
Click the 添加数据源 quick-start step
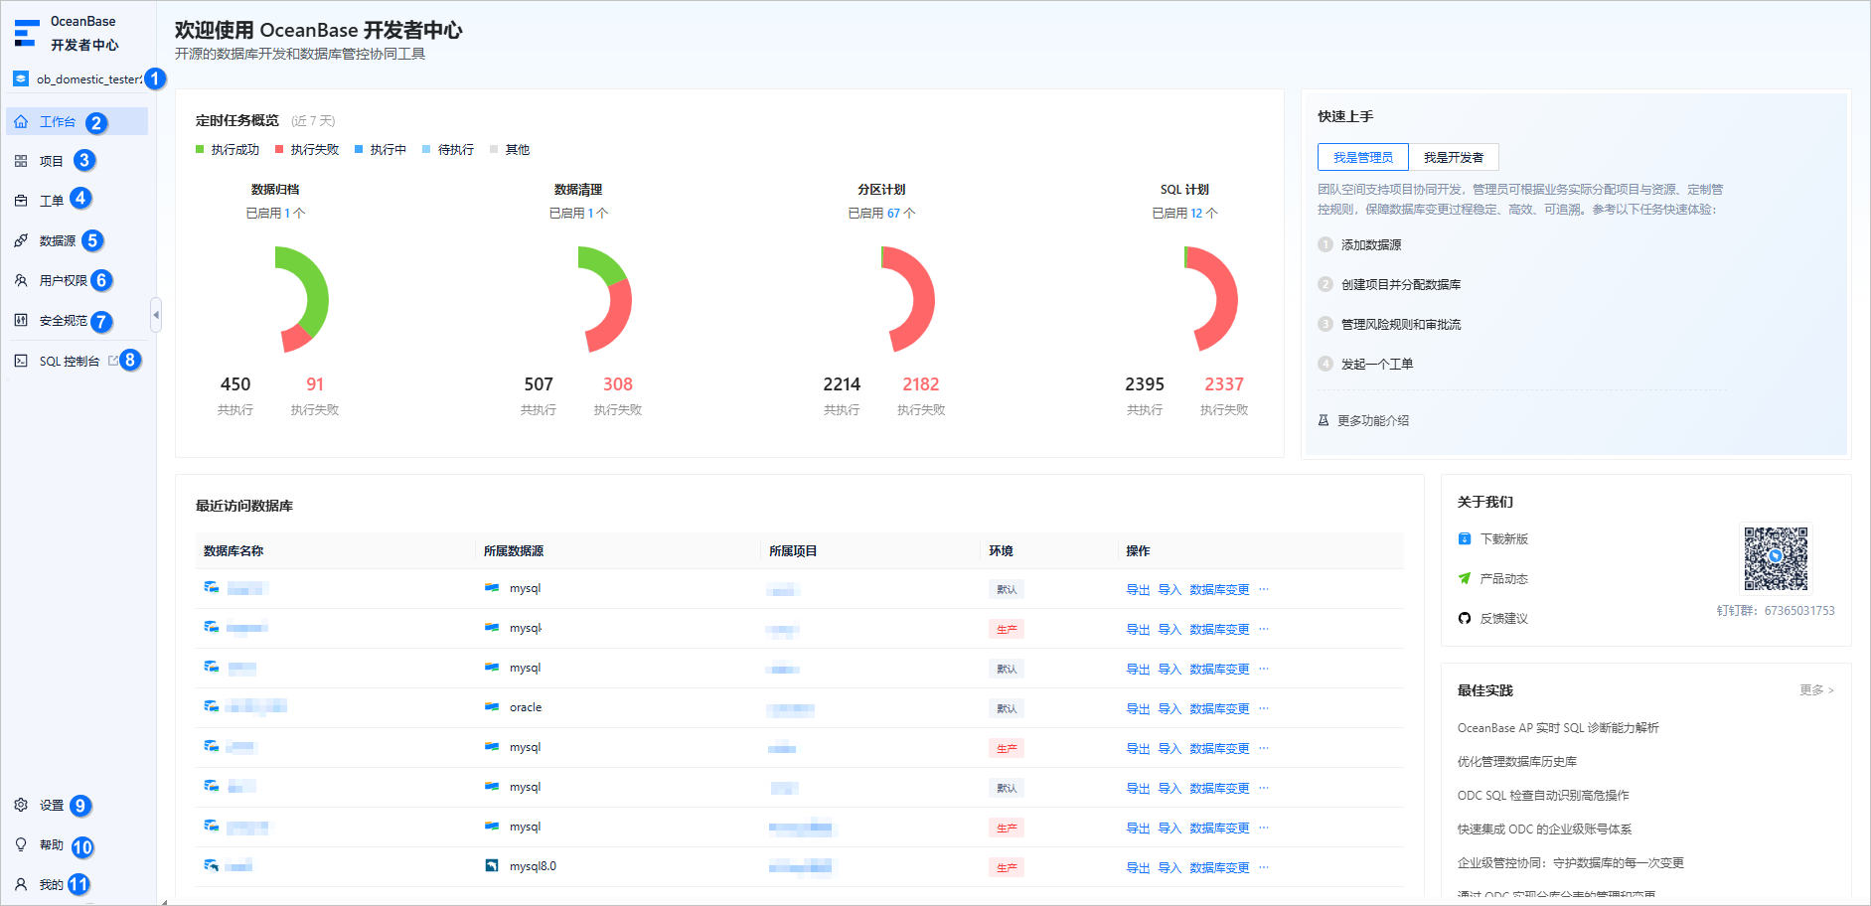[x=1371, y=244]
